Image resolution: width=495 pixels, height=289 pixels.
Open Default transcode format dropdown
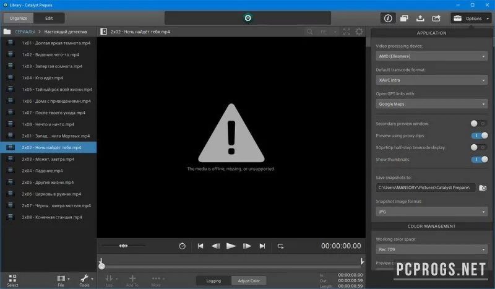(x=431, y=80)
